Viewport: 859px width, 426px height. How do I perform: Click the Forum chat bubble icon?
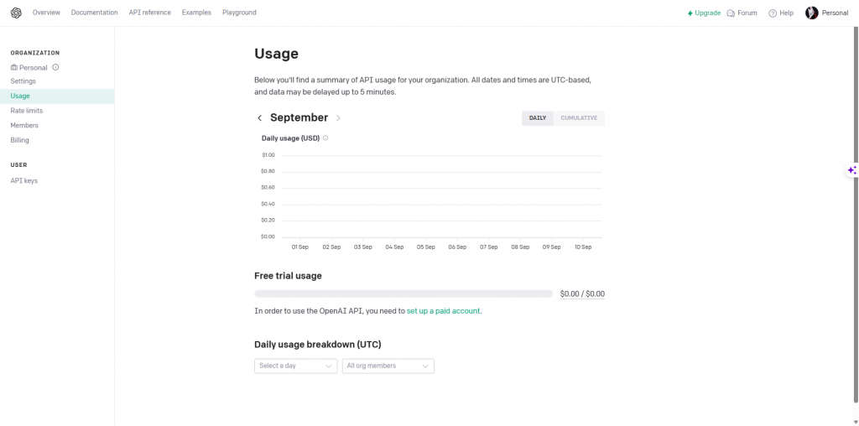pos(731,13)
